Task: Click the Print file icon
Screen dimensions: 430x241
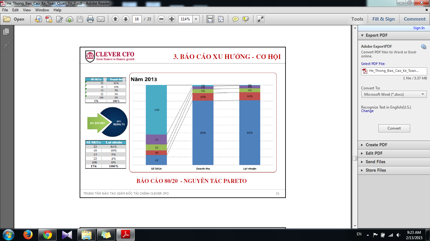Action: coord(90,19)
